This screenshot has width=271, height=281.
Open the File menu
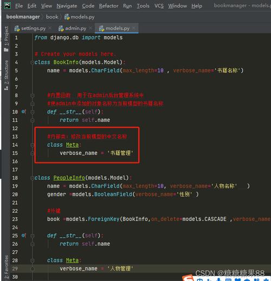pos(19,6)
